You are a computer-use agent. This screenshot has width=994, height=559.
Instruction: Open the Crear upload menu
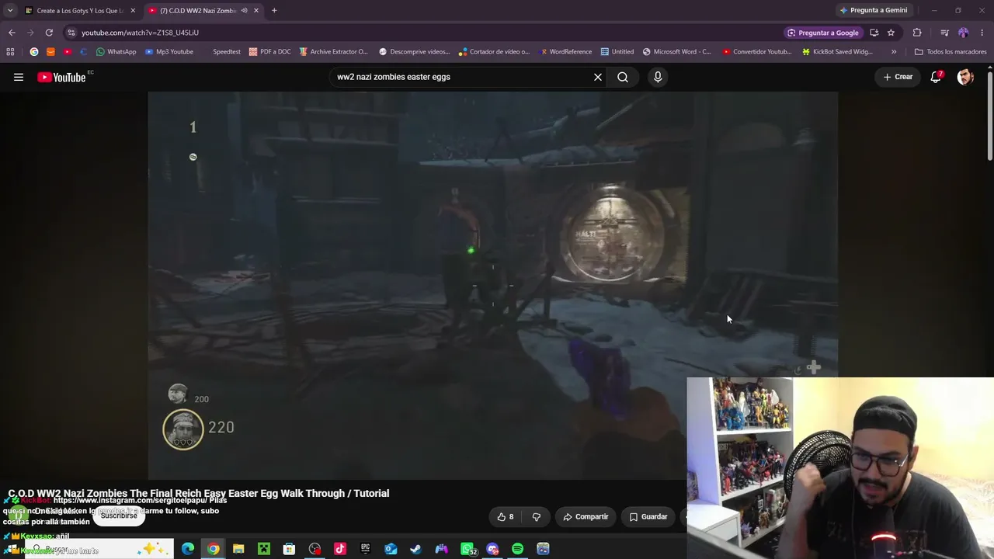pyautogui.click(x=898, y=77)
